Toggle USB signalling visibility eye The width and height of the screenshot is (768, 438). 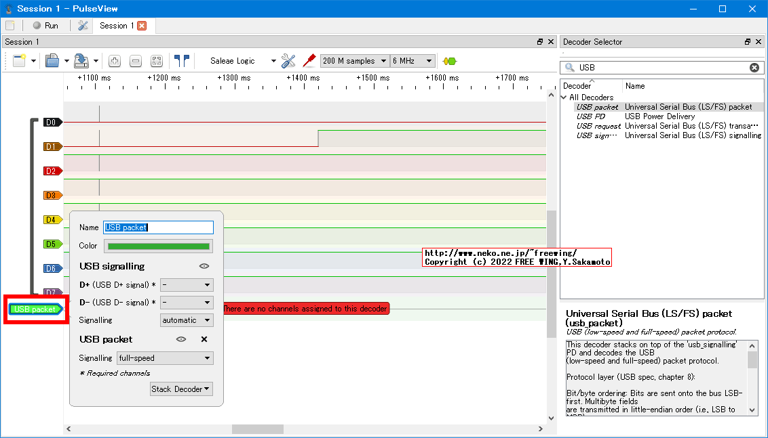coord(204,266)
